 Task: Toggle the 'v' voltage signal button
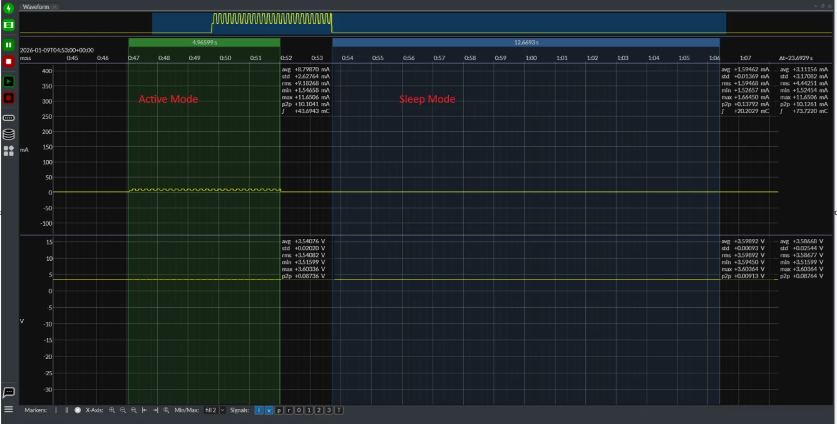[269, 410]
